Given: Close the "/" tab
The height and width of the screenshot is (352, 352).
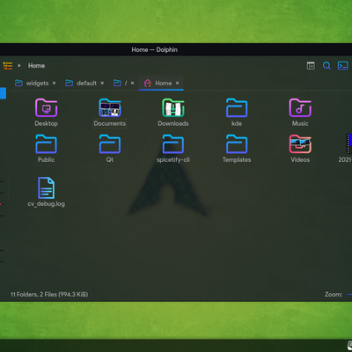Looking at the screenshot, I should [132, 83].
